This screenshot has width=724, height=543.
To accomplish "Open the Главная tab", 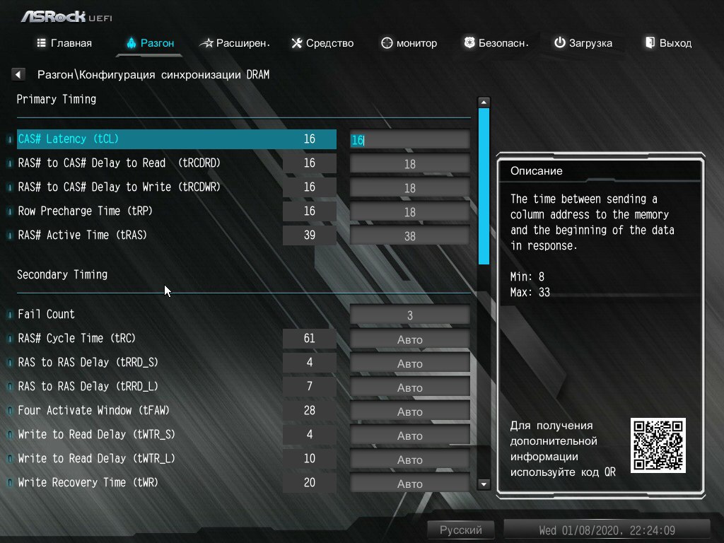I will (x=64, y=43).
